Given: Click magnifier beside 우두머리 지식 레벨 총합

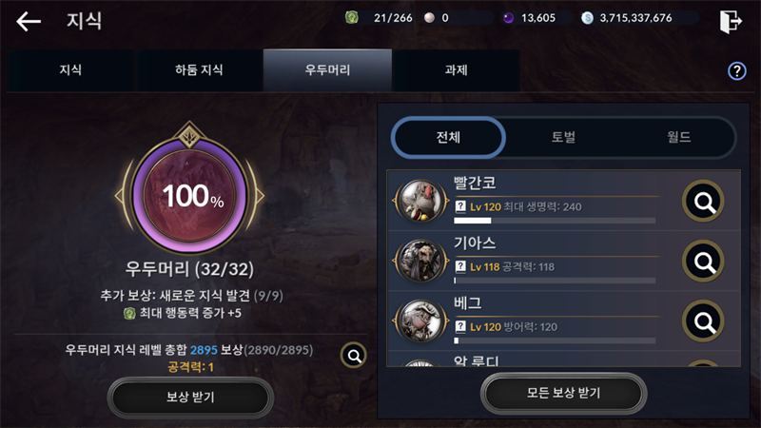Looking at the screenshot, I should [x=353, y=356].
